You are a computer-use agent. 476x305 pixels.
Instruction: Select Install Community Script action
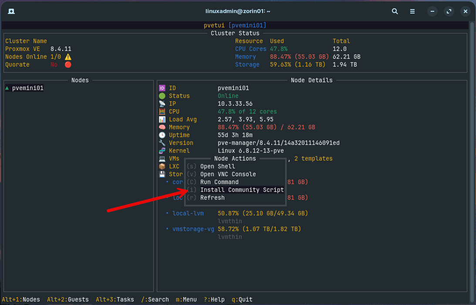click(x=242, y=190)
